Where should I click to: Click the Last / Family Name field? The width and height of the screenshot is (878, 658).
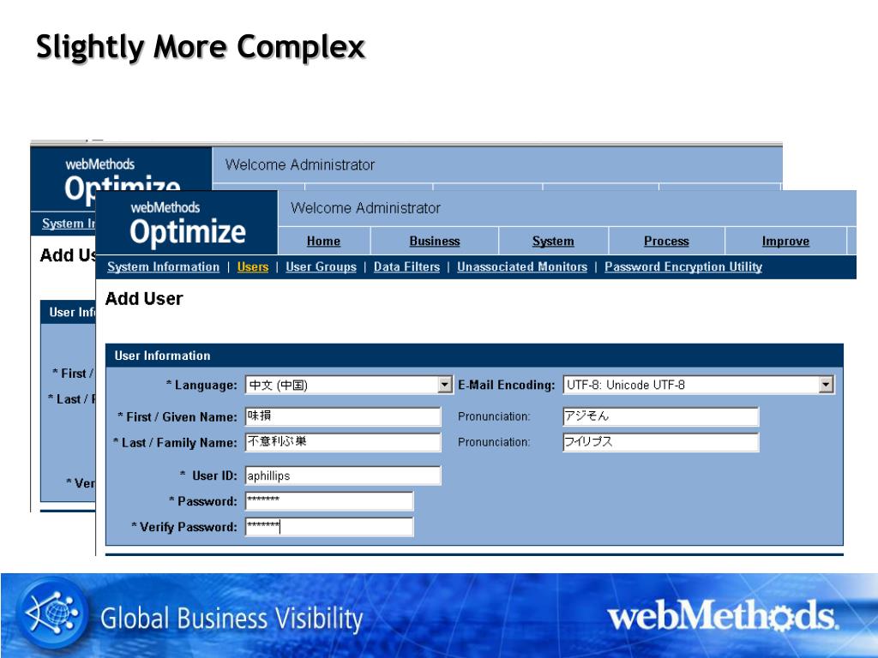click(343, 442)
